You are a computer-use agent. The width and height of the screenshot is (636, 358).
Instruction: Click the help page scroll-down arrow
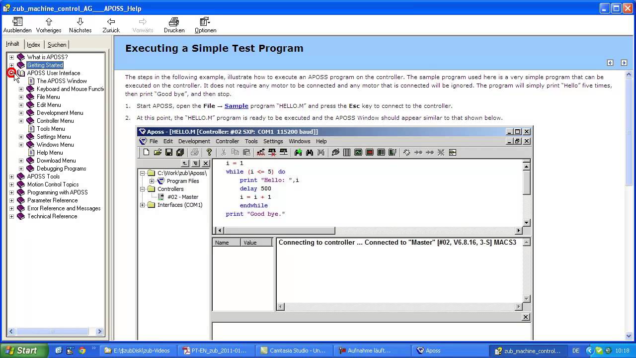point(629,336)
